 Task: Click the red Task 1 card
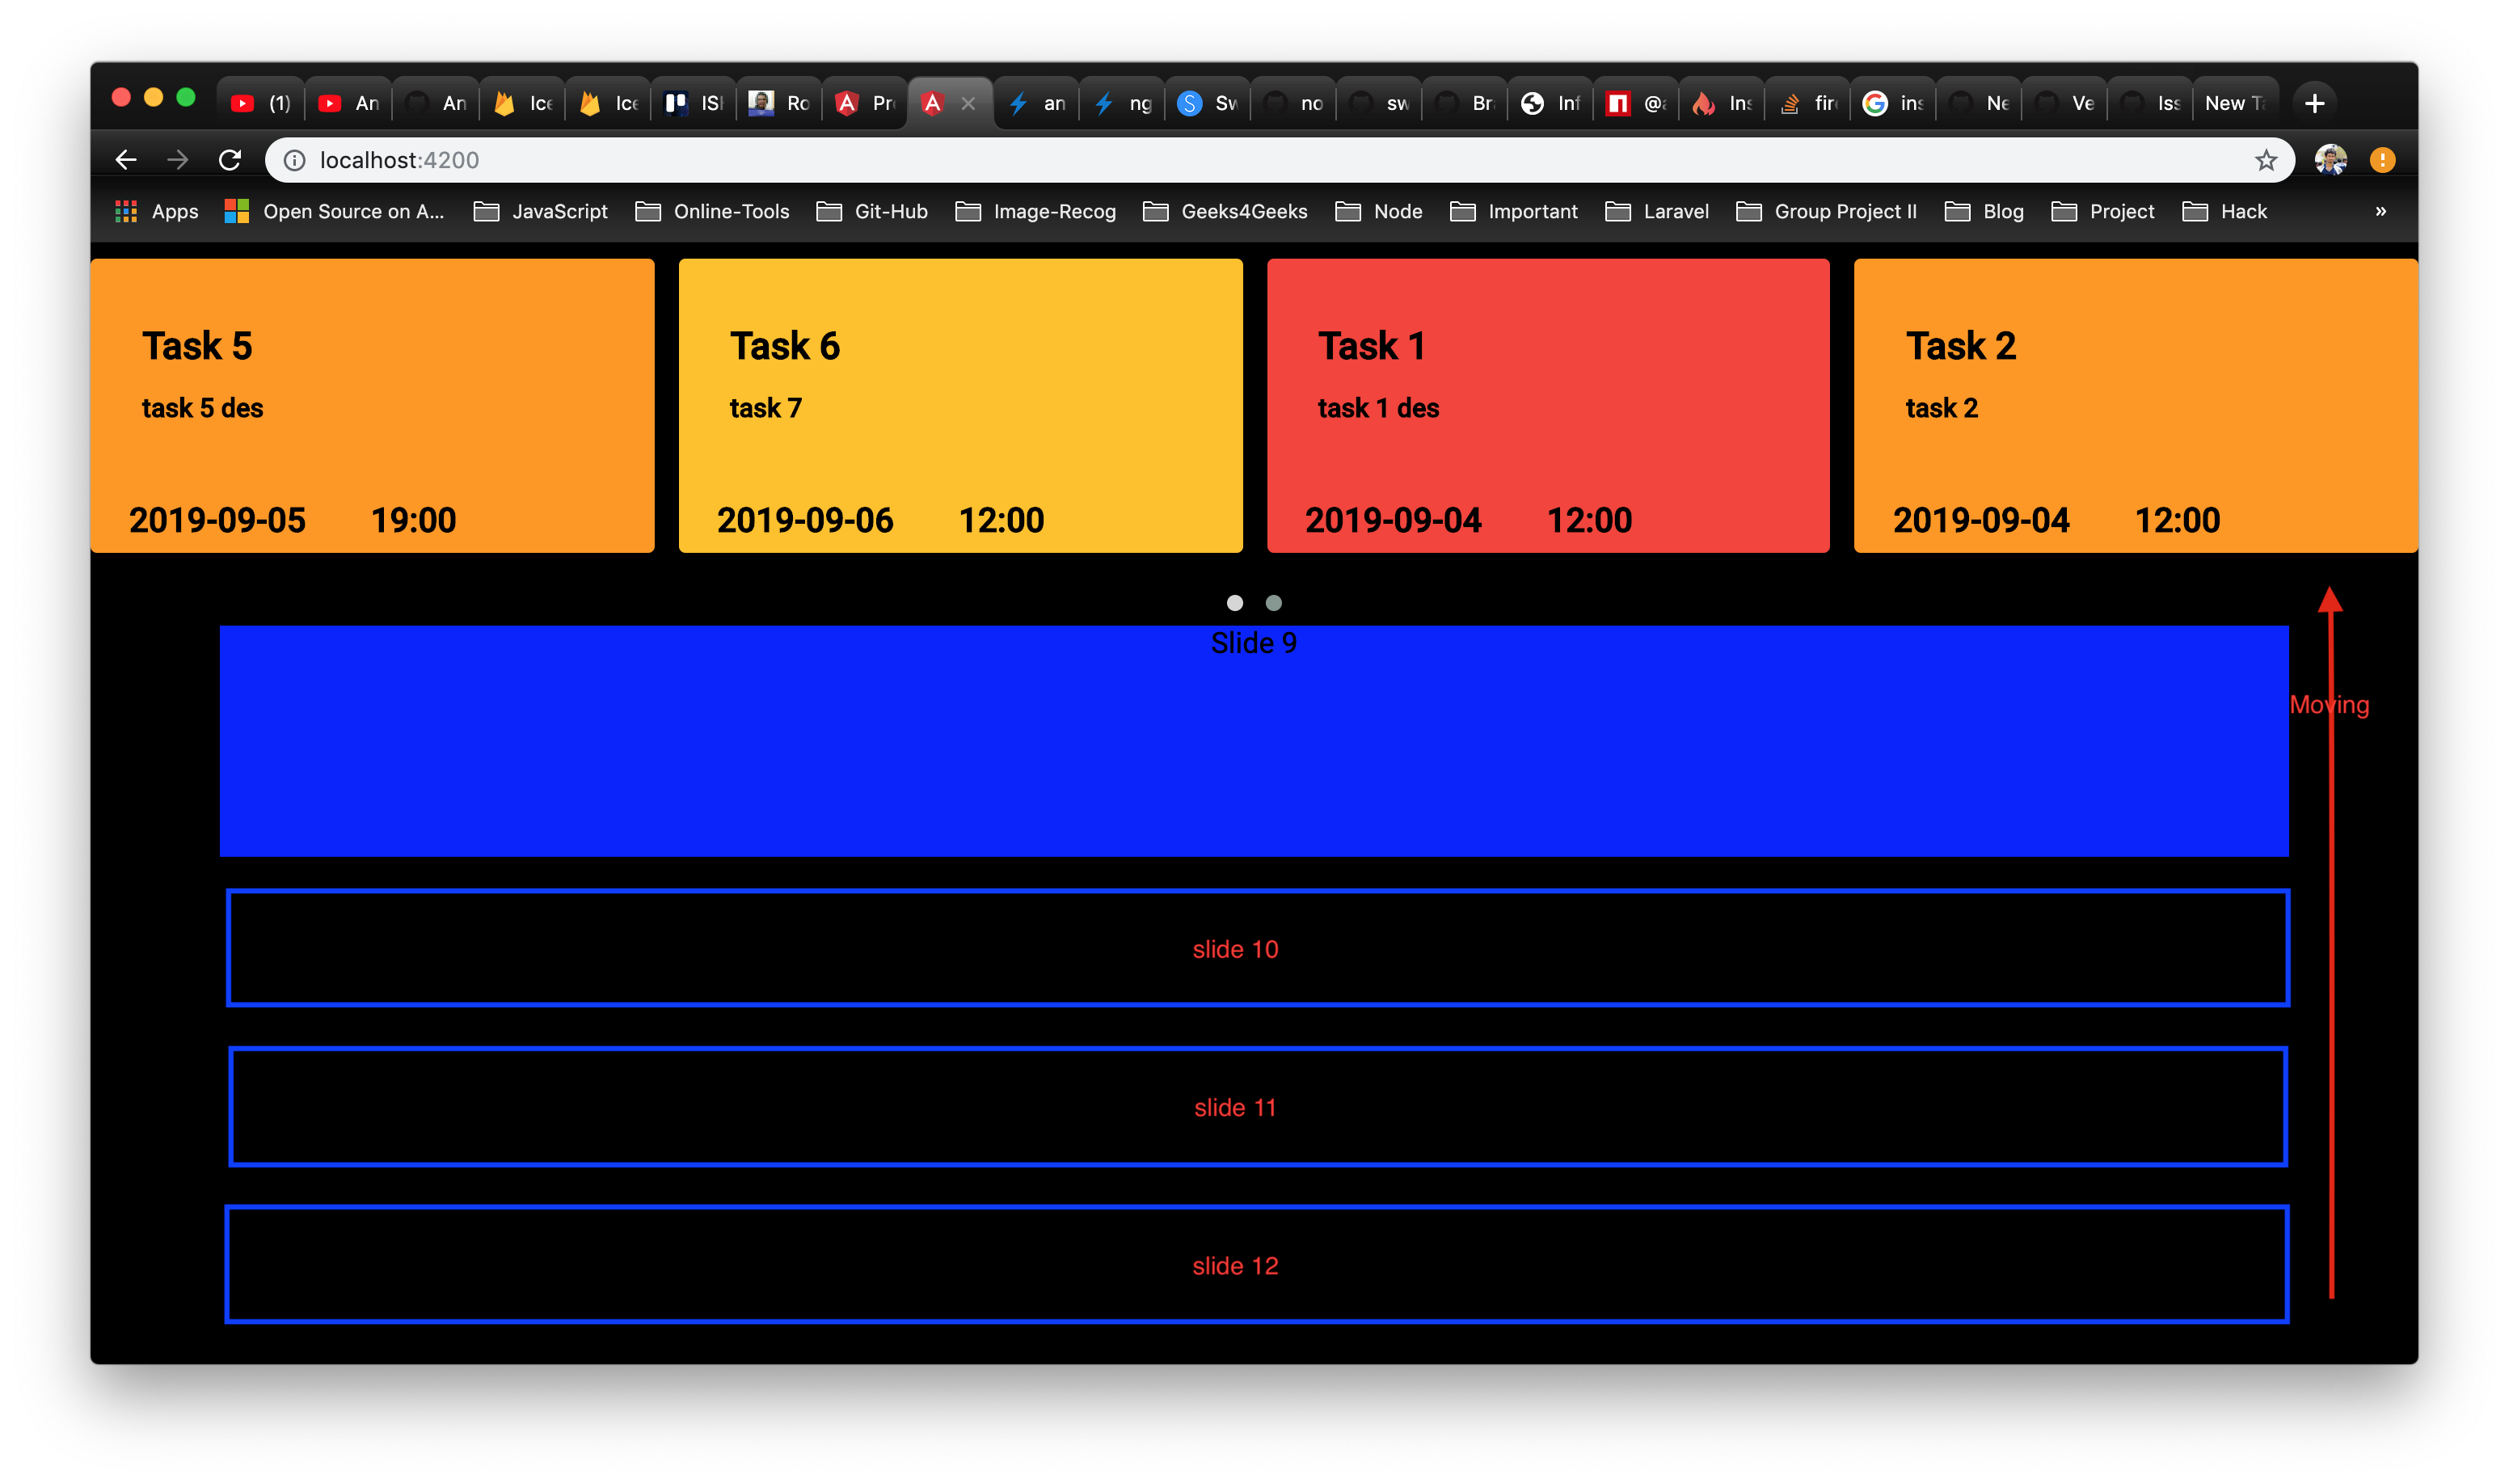click(1547, 405)
